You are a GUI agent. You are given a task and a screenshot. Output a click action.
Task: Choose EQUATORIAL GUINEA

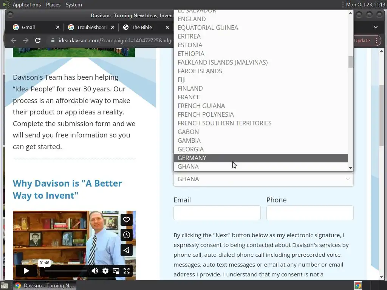(261, 28)
